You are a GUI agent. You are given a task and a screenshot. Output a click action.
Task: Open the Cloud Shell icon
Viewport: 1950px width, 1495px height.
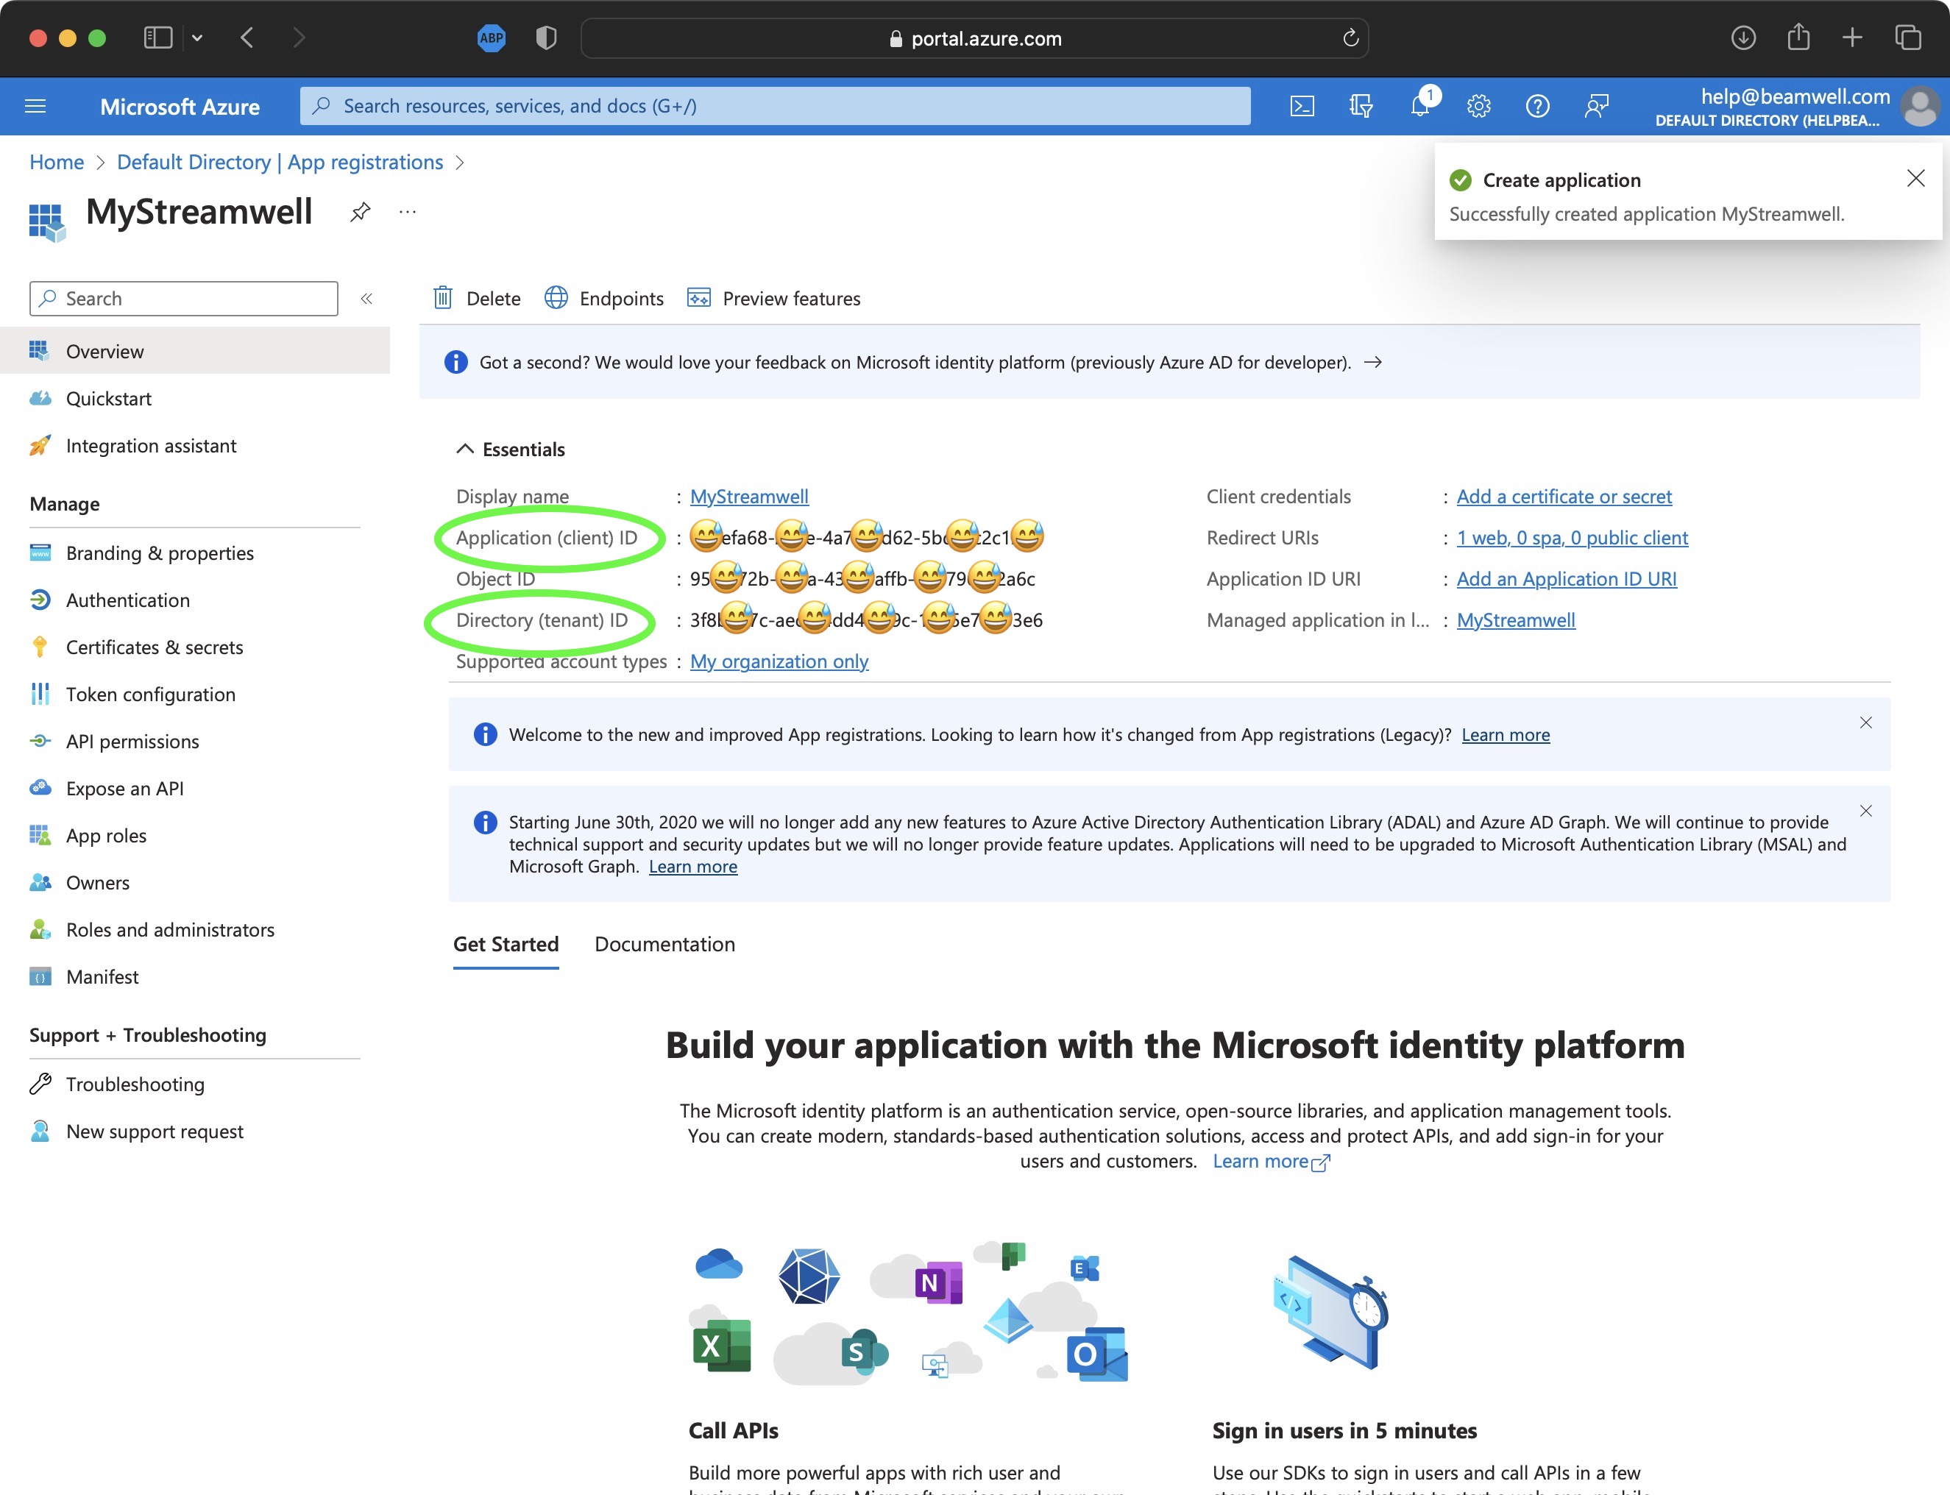click(x=1301, y=107)
